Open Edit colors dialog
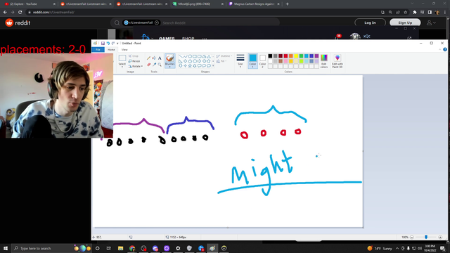 tap(324, 61)
